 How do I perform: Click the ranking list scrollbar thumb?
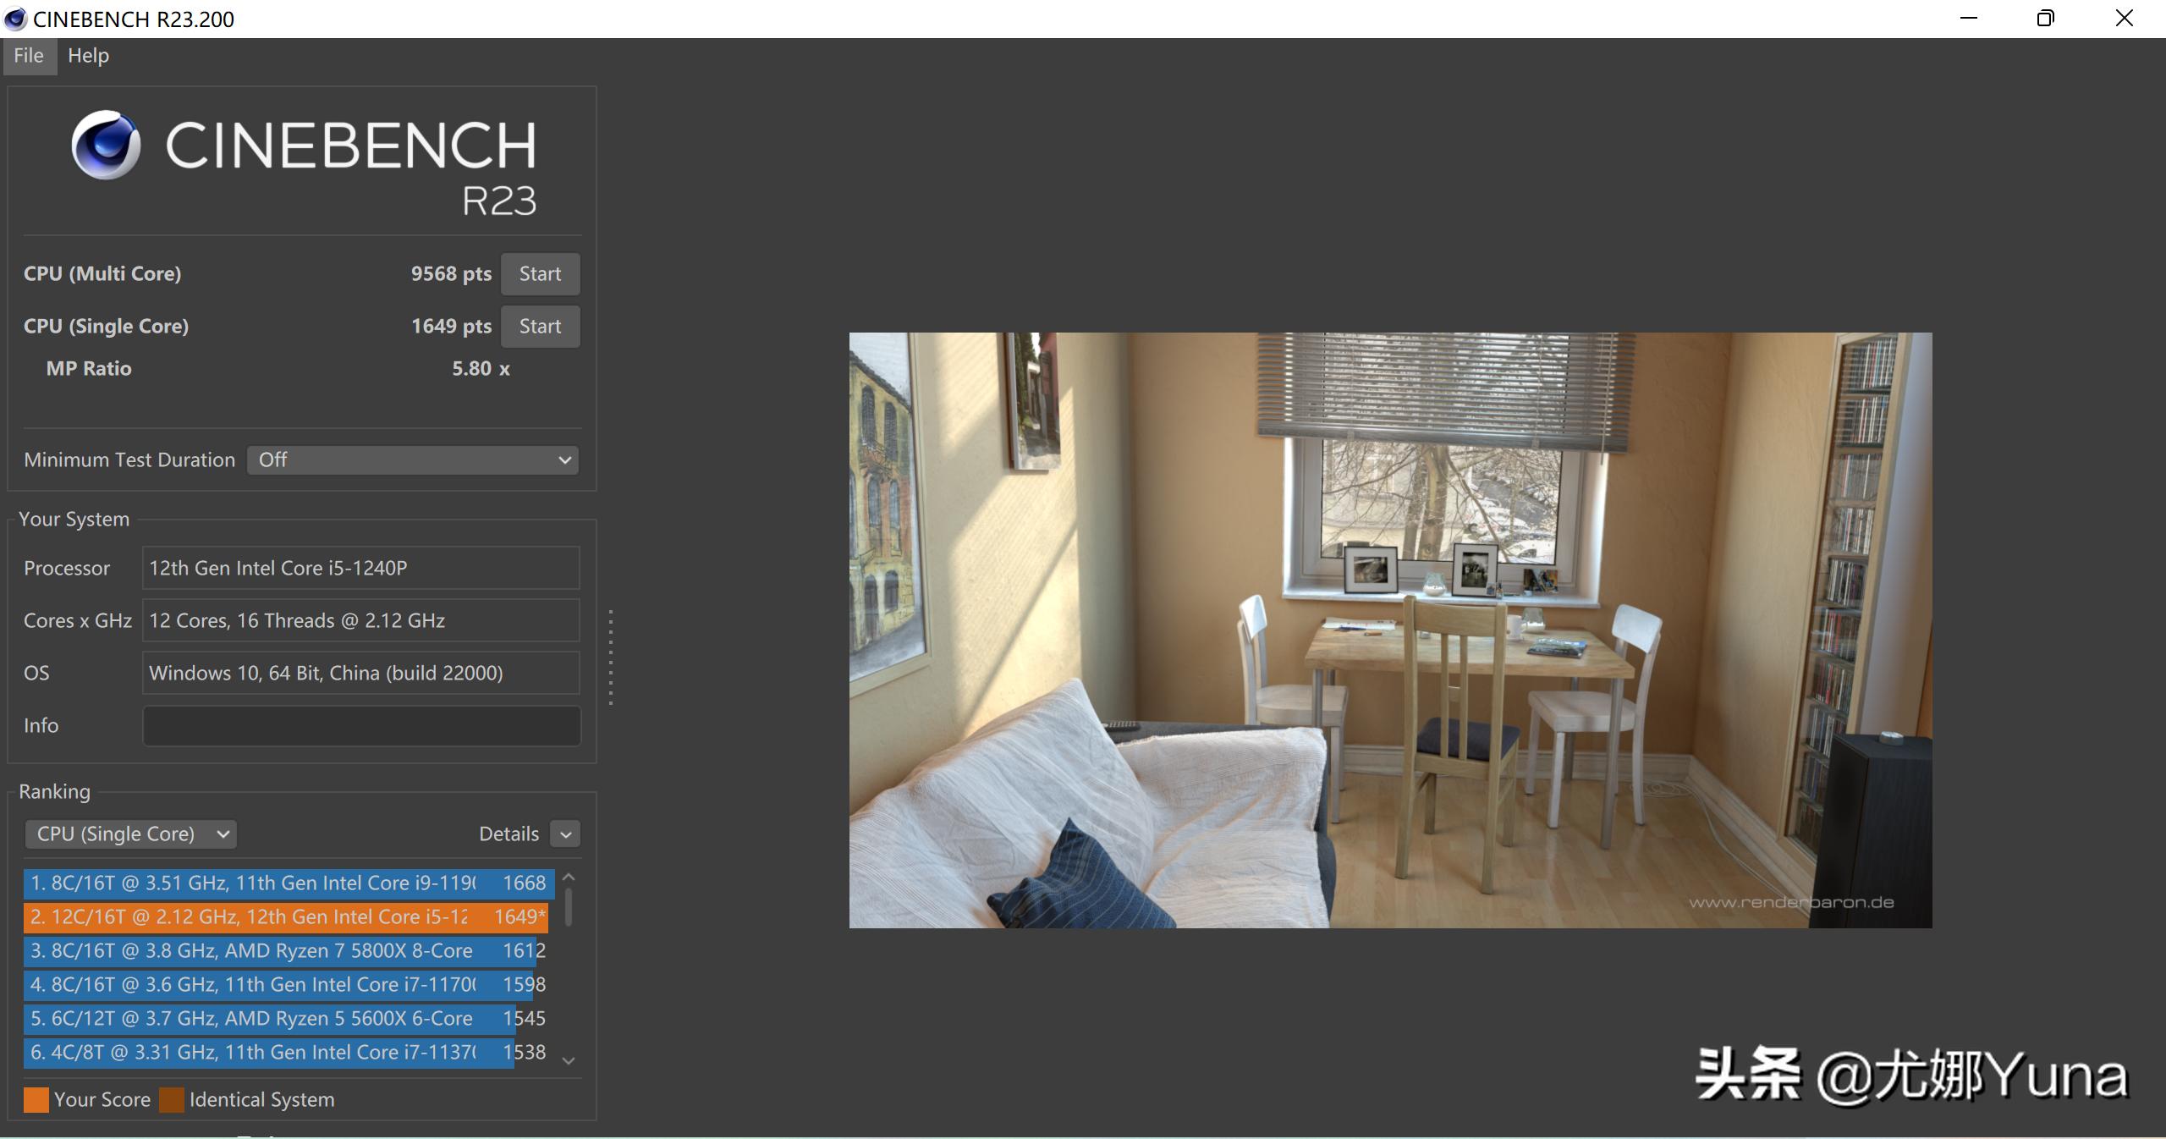pos(569,906)
